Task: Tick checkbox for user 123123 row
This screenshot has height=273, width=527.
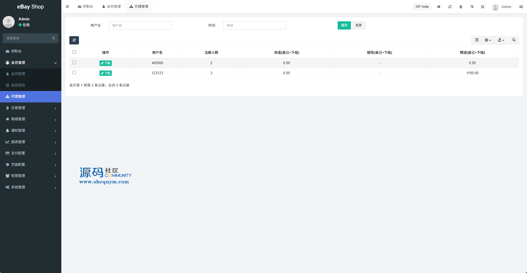Action: pyautogui.click(x=74, y=73)
